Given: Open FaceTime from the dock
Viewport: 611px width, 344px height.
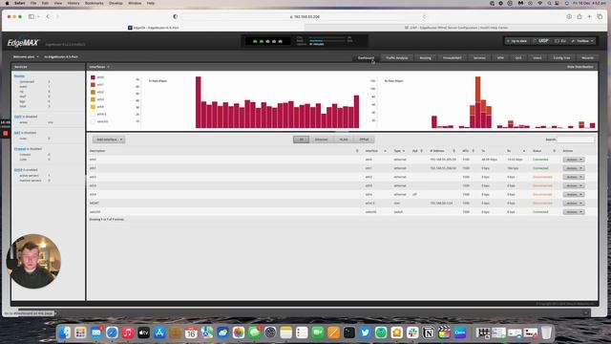Looking at the screenshot, I should [x=318, y=333].
